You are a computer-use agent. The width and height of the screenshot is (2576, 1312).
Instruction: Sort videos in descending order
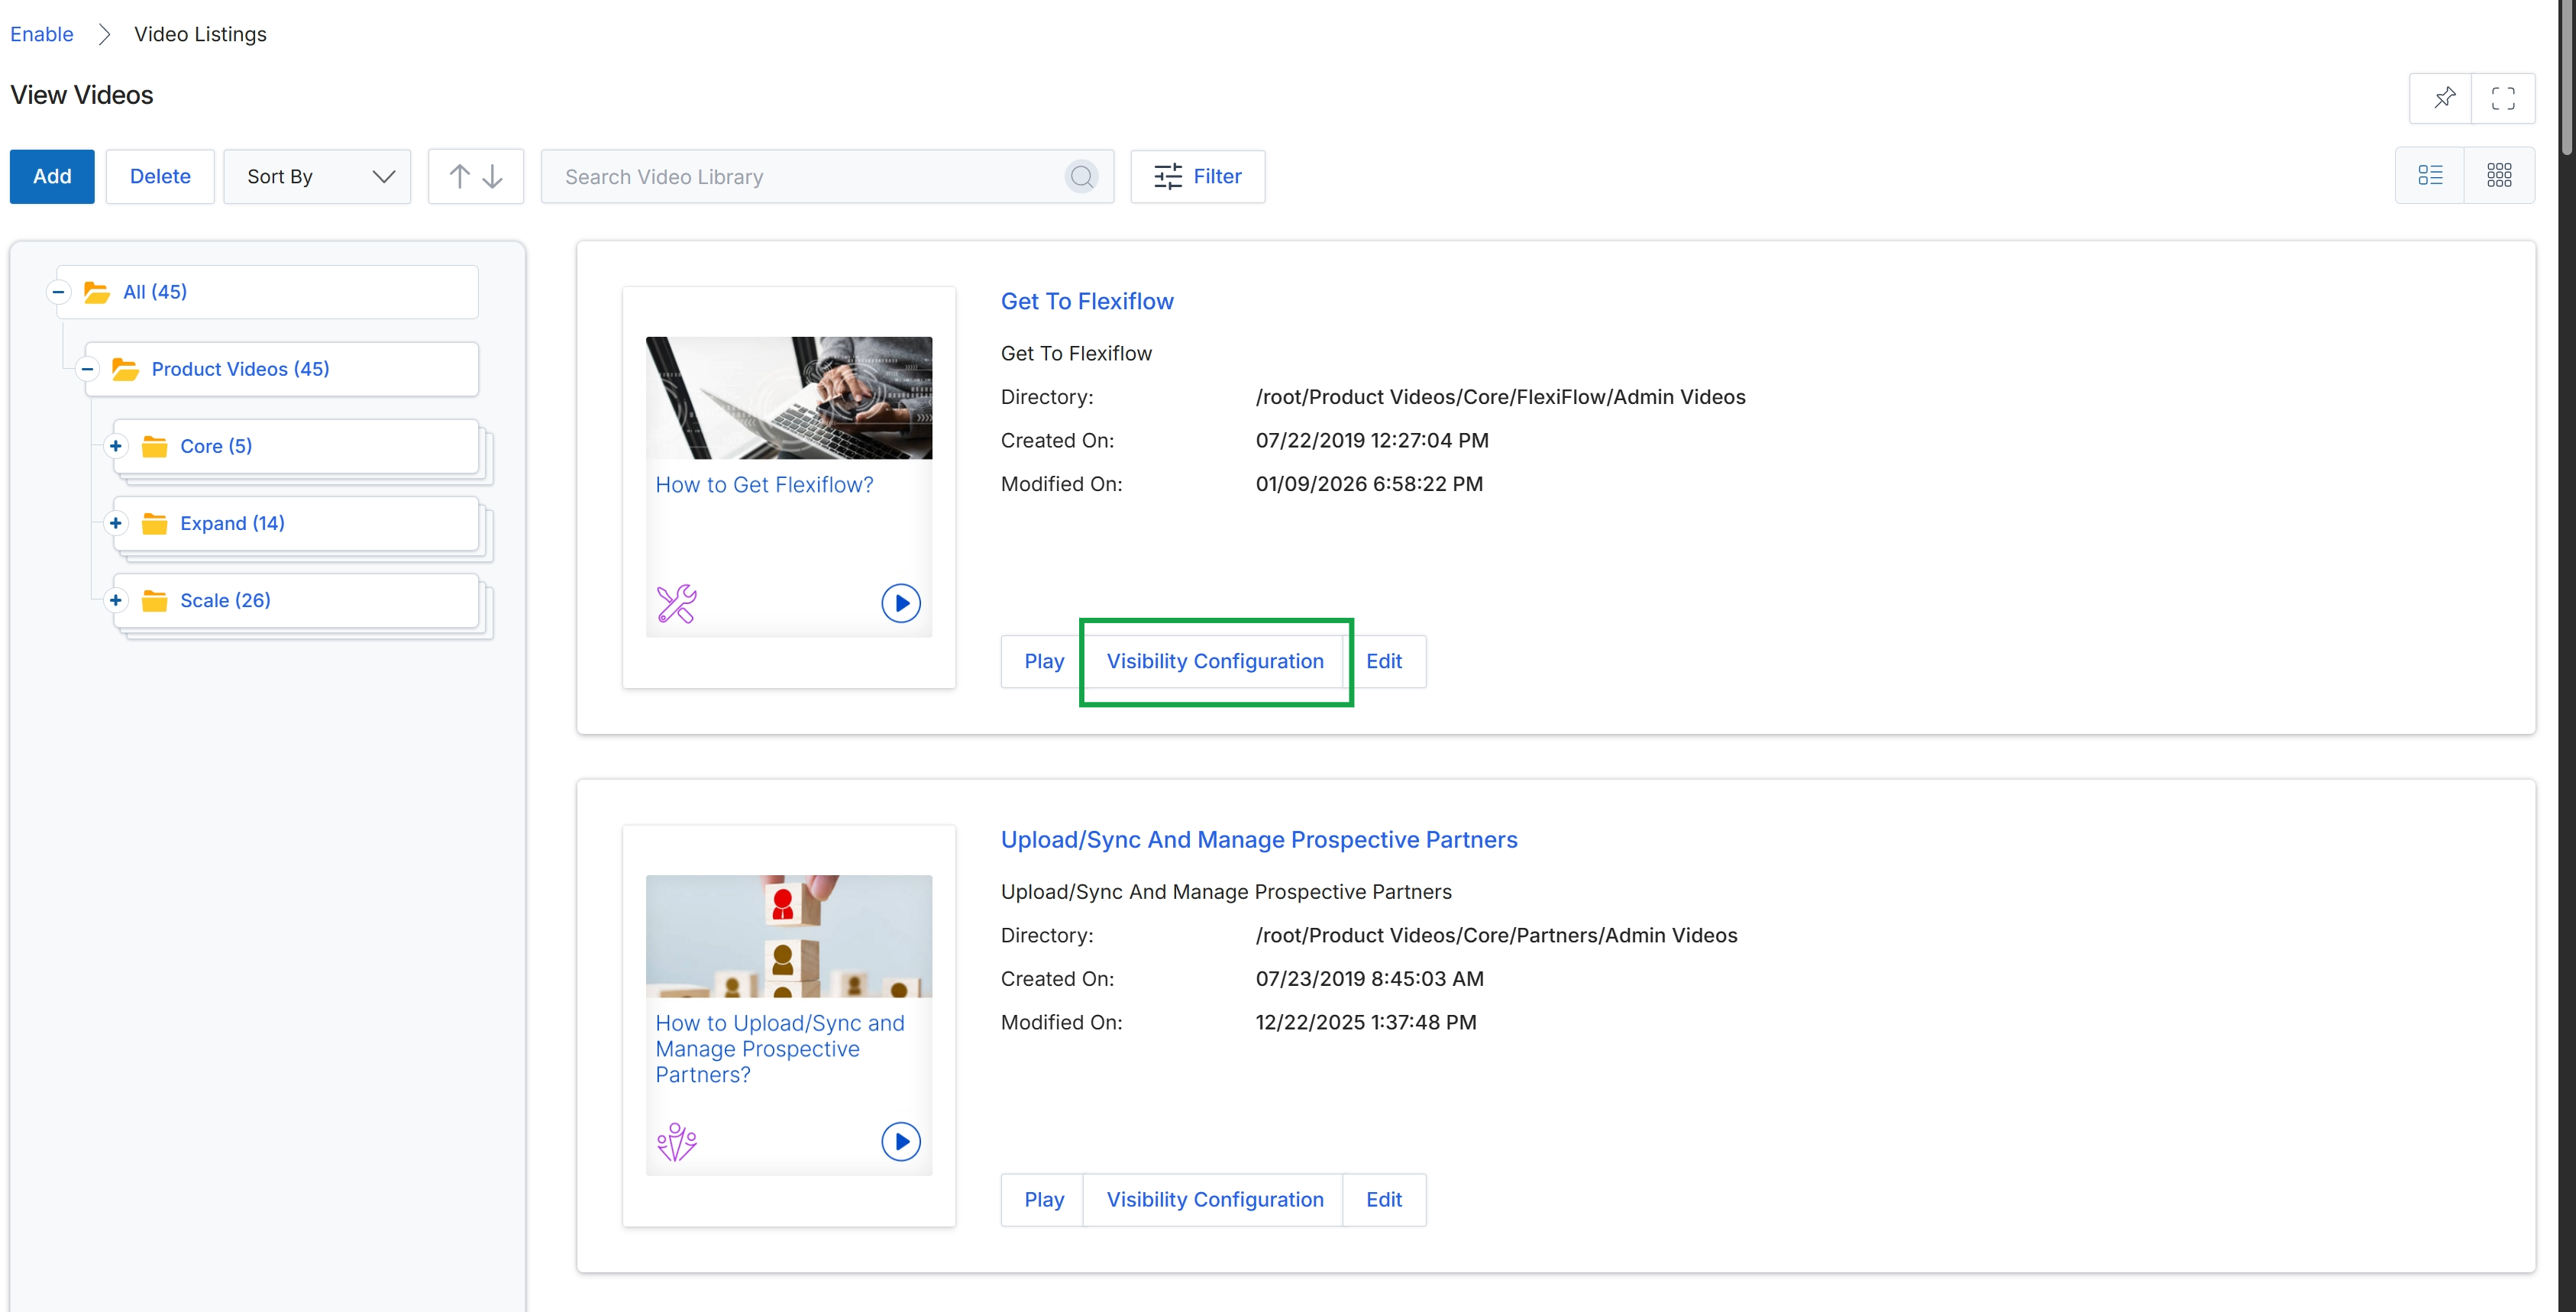point(493,177)
